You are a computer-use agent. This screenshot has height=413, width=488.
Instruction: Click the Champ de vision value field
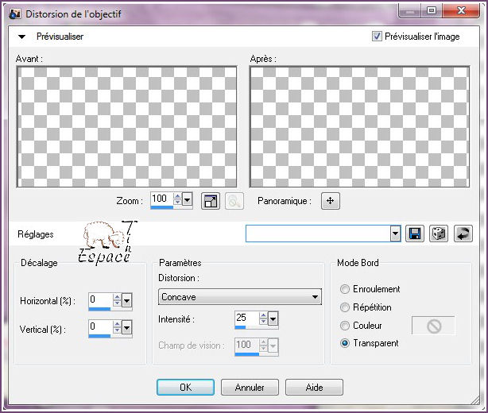(247, 345)
